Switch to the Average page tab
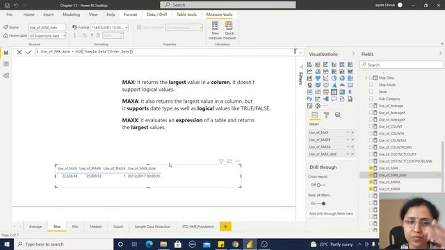 point(35,226)
